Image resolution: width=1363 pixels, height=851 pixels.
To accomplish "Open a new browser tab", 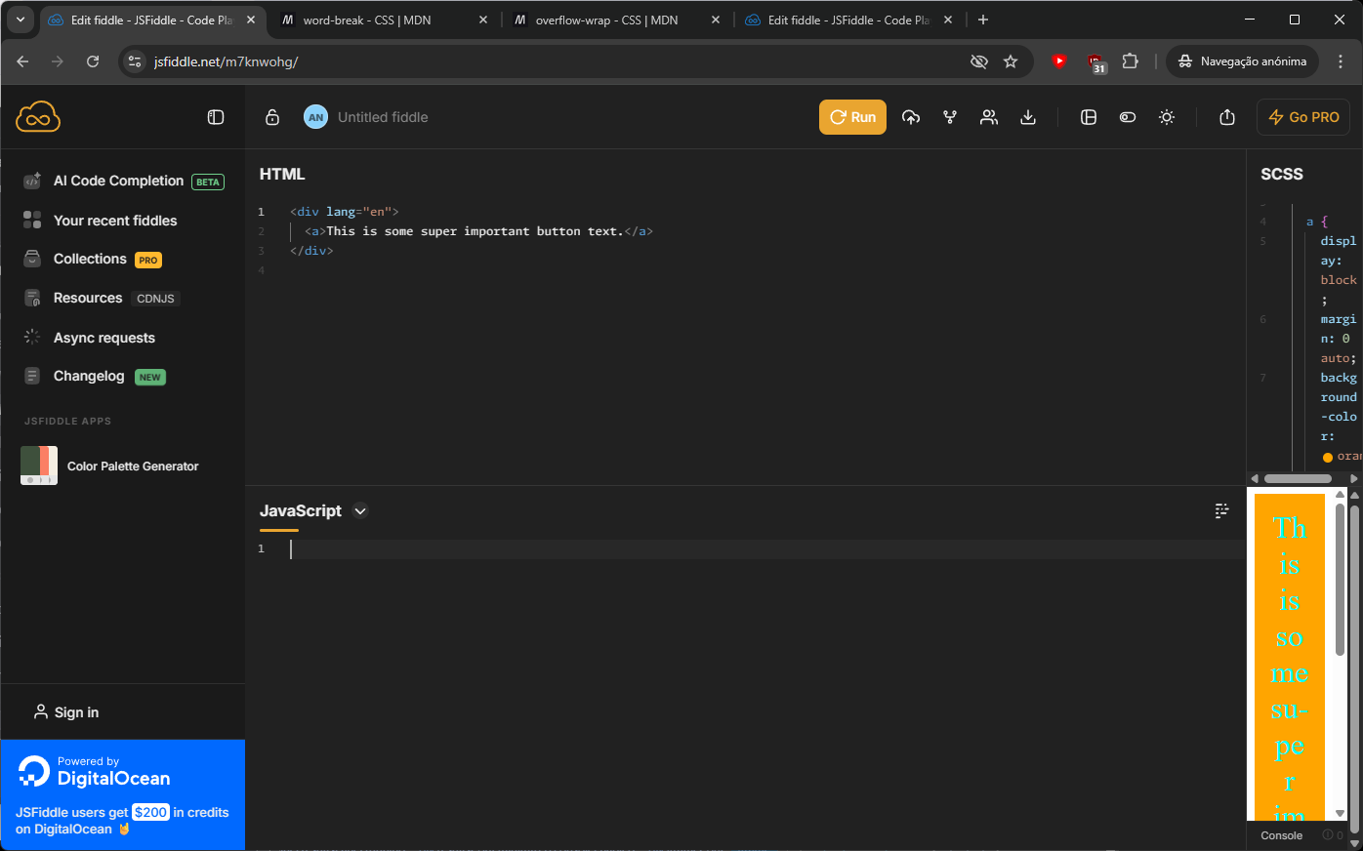I will click(983, 20).
